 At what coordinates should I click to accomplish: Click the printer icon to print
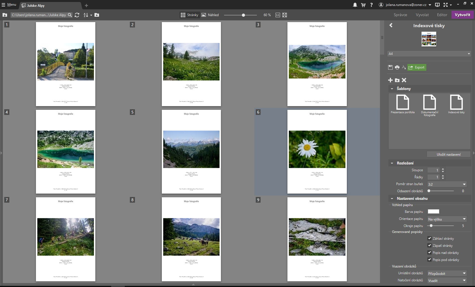397,67
